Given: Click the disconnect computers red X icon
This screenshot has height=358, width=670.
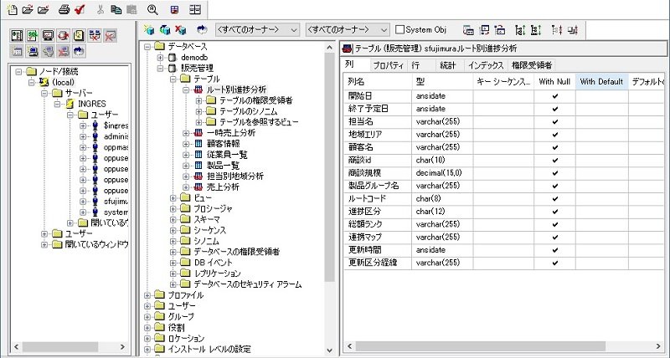Looking at the screenshot, I should (95, 35).
